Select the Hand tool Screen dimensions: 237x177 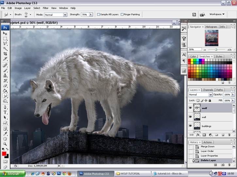tap(5, 139)
